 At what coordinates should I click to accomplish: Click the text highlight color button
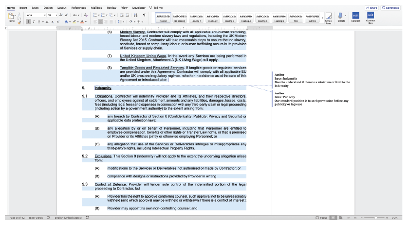74,22
